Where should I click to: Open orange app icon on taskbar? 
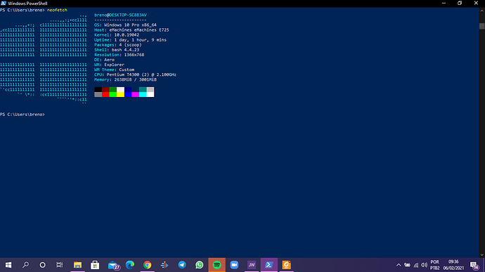point(286,265)
